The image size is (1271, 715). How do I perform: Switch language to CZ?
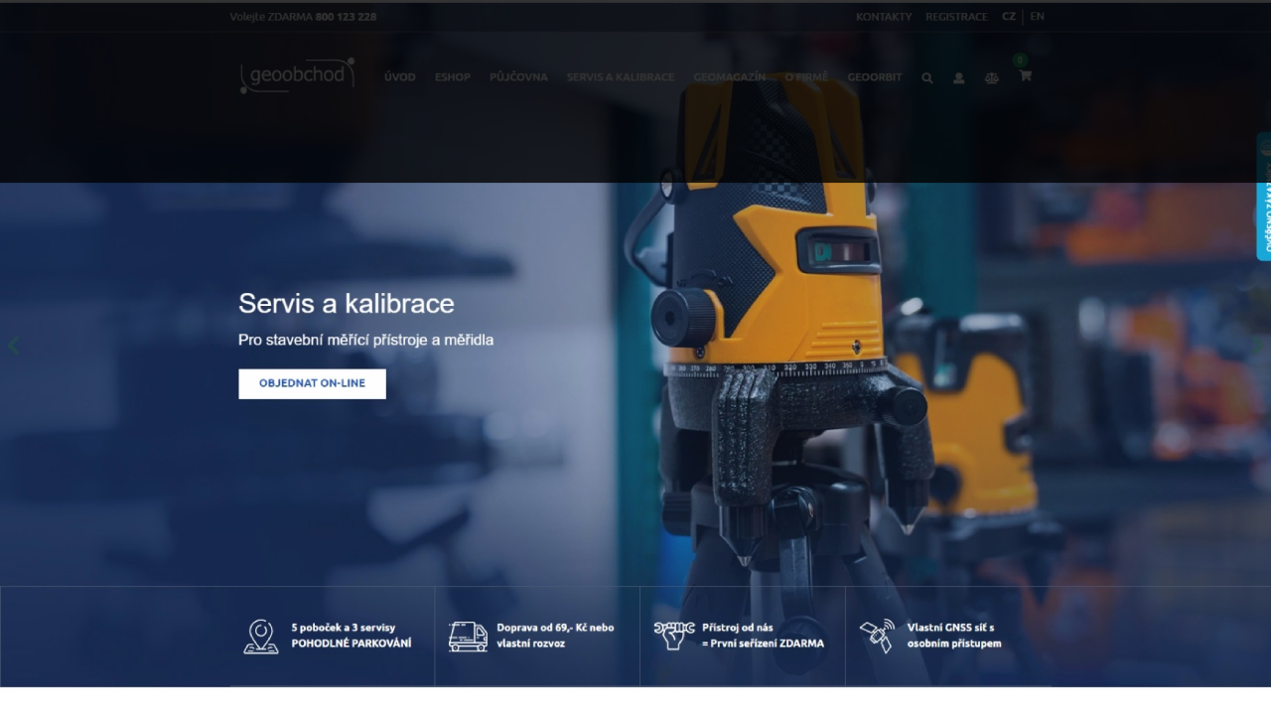[x=1009, y=17]
